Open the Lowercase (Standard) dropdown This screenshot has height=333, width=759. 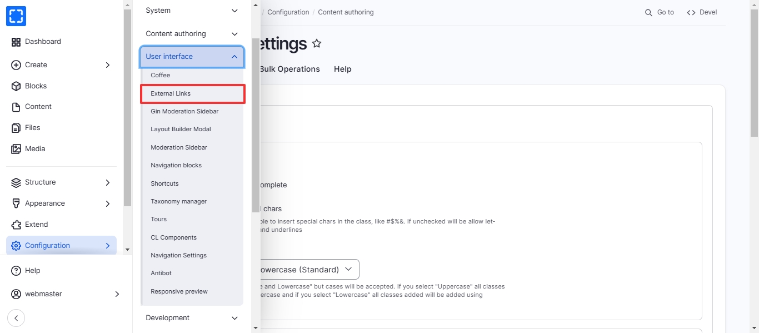pos(306,270)
